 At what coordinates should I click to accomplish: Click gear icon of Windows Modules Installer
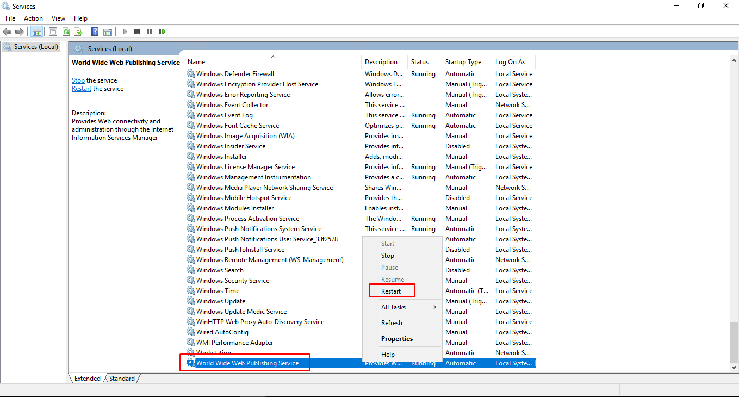[x=190, y=208]
